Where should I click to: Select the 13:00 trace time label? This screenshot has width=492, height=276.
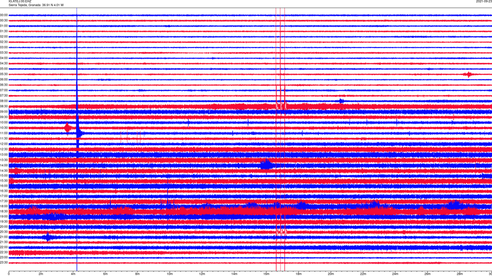pos(4,154)
